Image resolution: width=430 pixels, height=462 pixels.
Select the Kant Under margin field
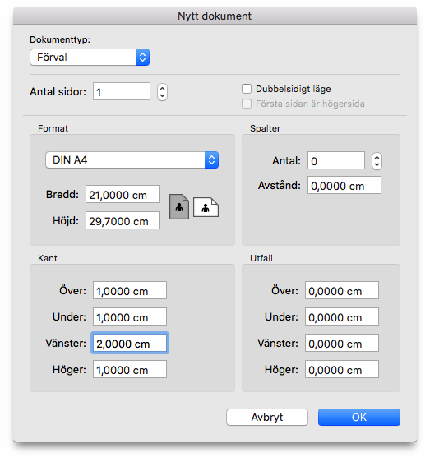pos(130,316)
